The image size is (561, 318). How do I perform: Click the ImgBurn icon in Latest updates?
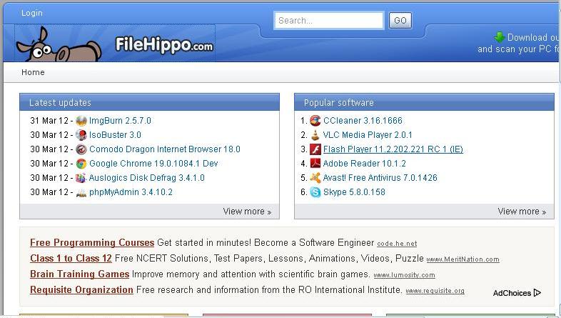click(x=81, y=121)
